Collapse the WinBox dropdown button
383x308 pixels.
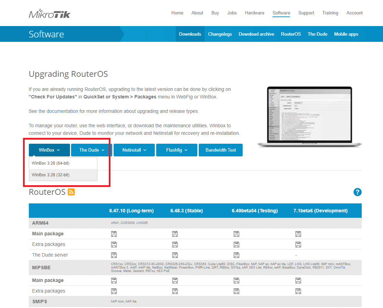[49, 150]
